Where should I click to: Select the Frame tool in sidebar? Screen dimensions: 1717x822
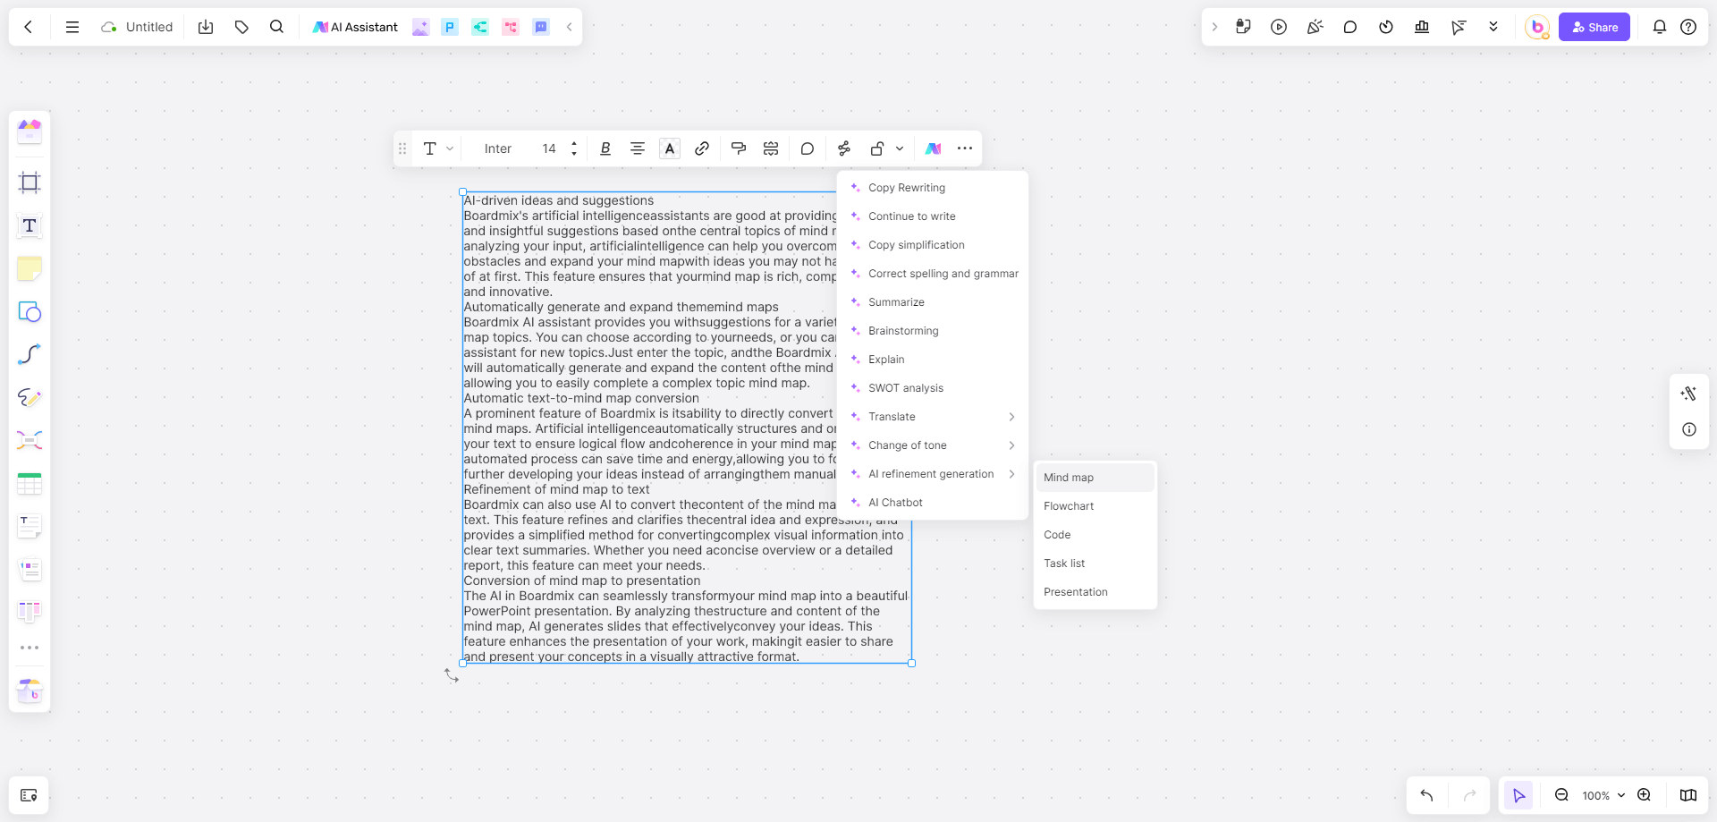point(30,182)
